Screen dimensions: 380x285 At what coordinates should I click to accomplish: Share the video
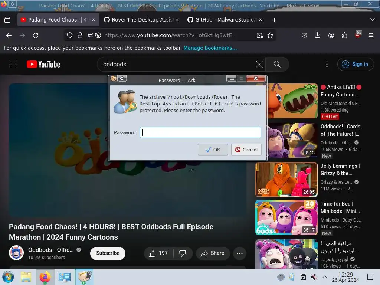pyautogui.click(x=213, y=253)
